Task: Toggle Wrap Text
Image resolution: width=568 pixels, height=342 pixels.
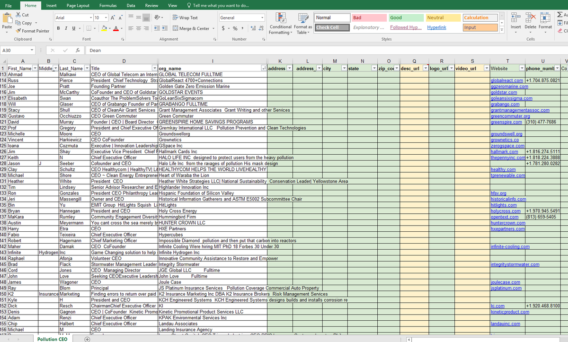Action: [186, 18]
